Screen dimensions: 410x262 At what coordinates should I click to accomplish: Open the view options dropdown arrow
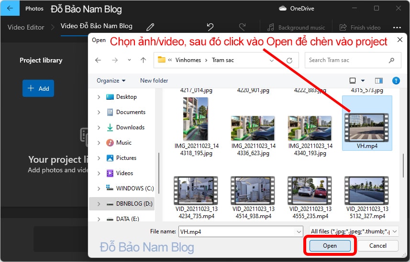363,81
